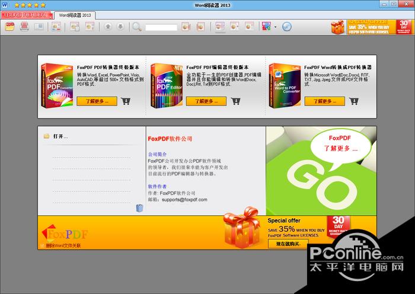The width and height of the screenshot is (415, 294).
Task: Go to previous page with up arrow
Action: (107, 27)
